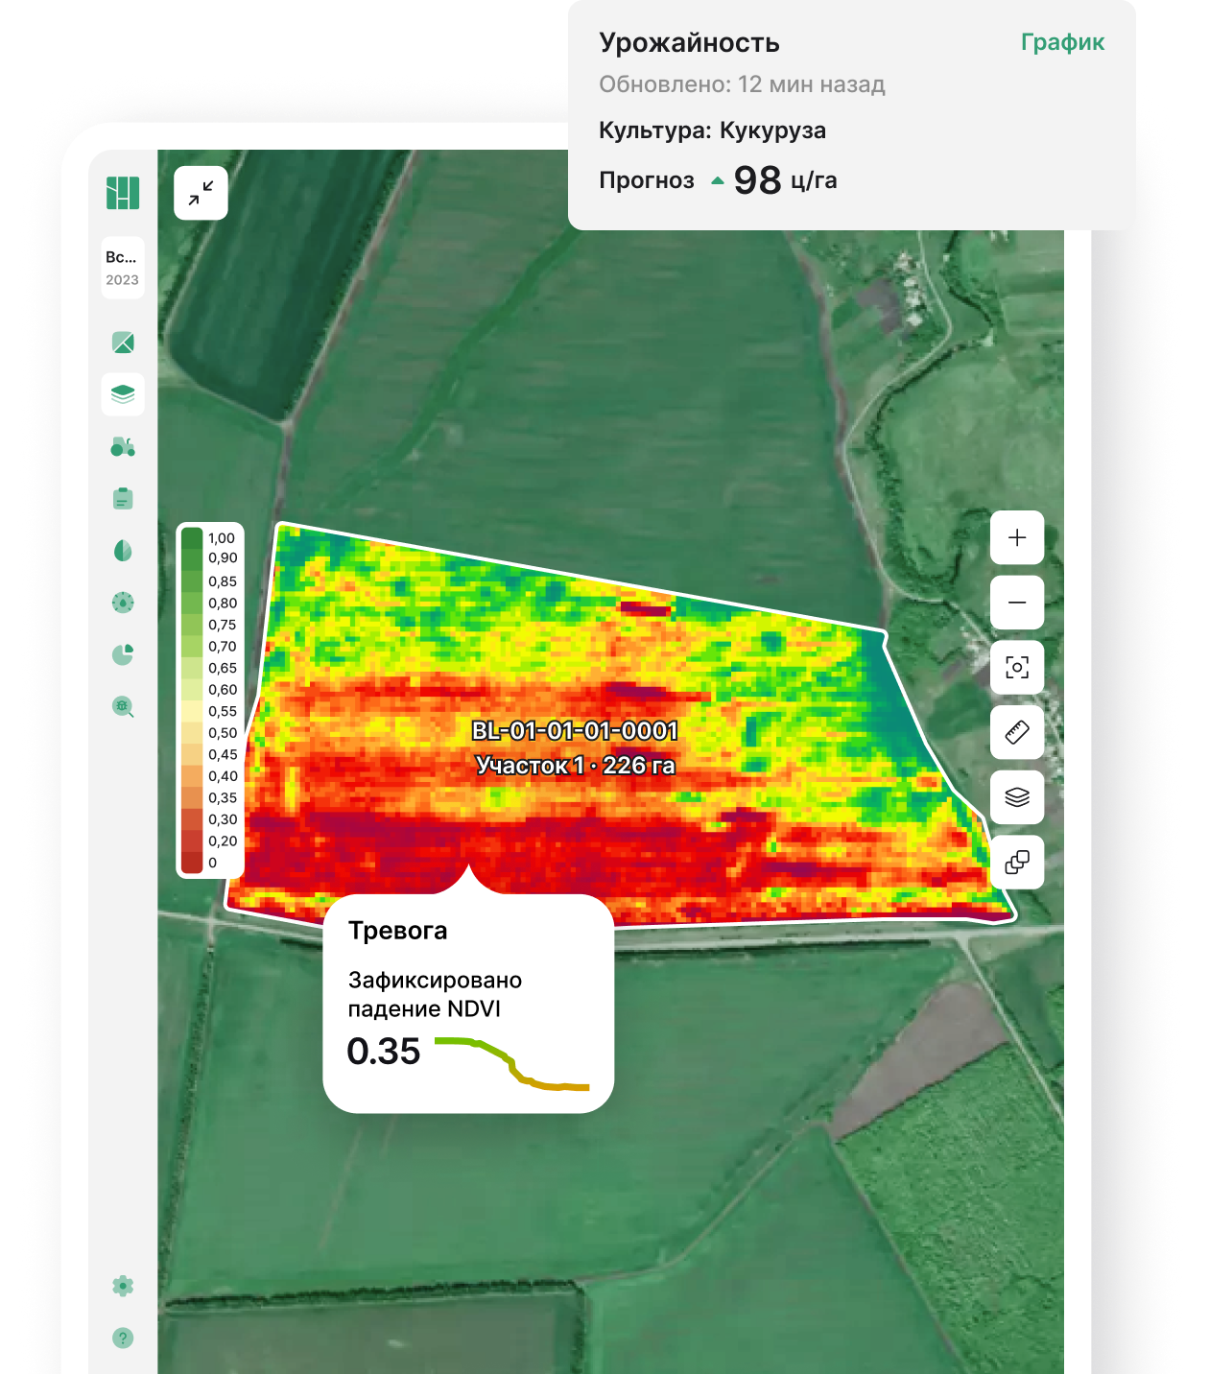Open the water gauge section
Image resolution: width=1209 pixels, height=1374 pixels.
[123, 603]
